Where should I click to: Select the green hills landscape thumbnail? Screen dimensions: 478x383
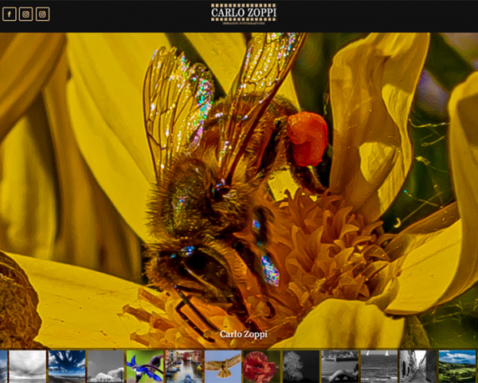[457, 366]
